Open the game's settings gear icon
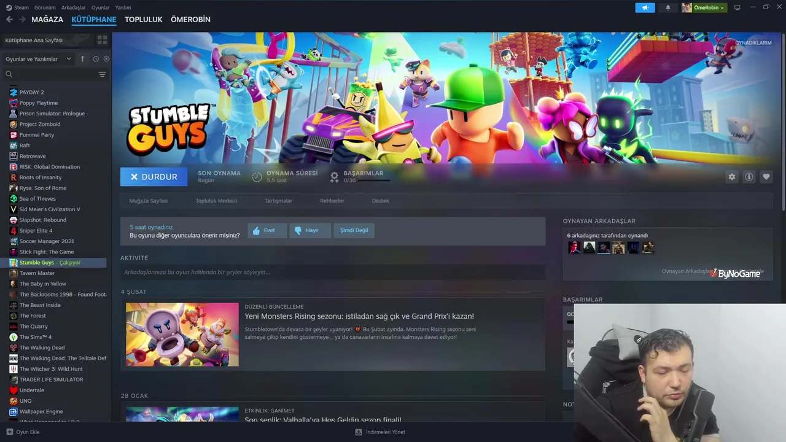Viewport: 786px width, 442px height. click(x=732, y=177)
